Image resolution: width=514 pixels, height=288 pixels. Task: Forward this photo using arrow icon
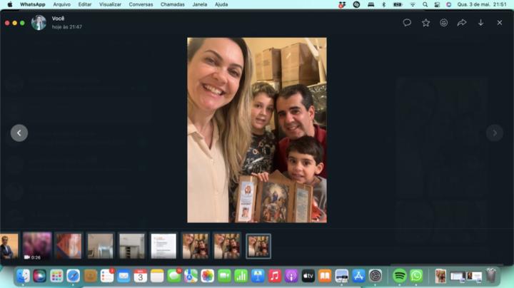(462, 23)
